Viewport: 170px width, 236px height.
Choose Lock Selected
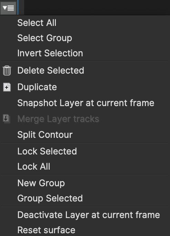click(x=47, y=151)
